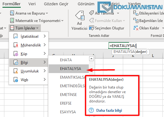Screen dimensions: 164x117
Task: Expand the Mühendislik submenu chevron
Action: click(45, 45)
